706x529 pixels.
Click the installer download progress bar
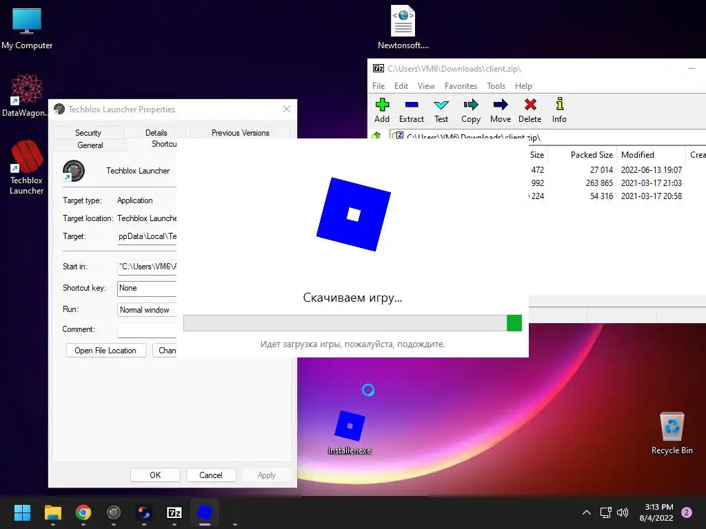click(352, 323)
